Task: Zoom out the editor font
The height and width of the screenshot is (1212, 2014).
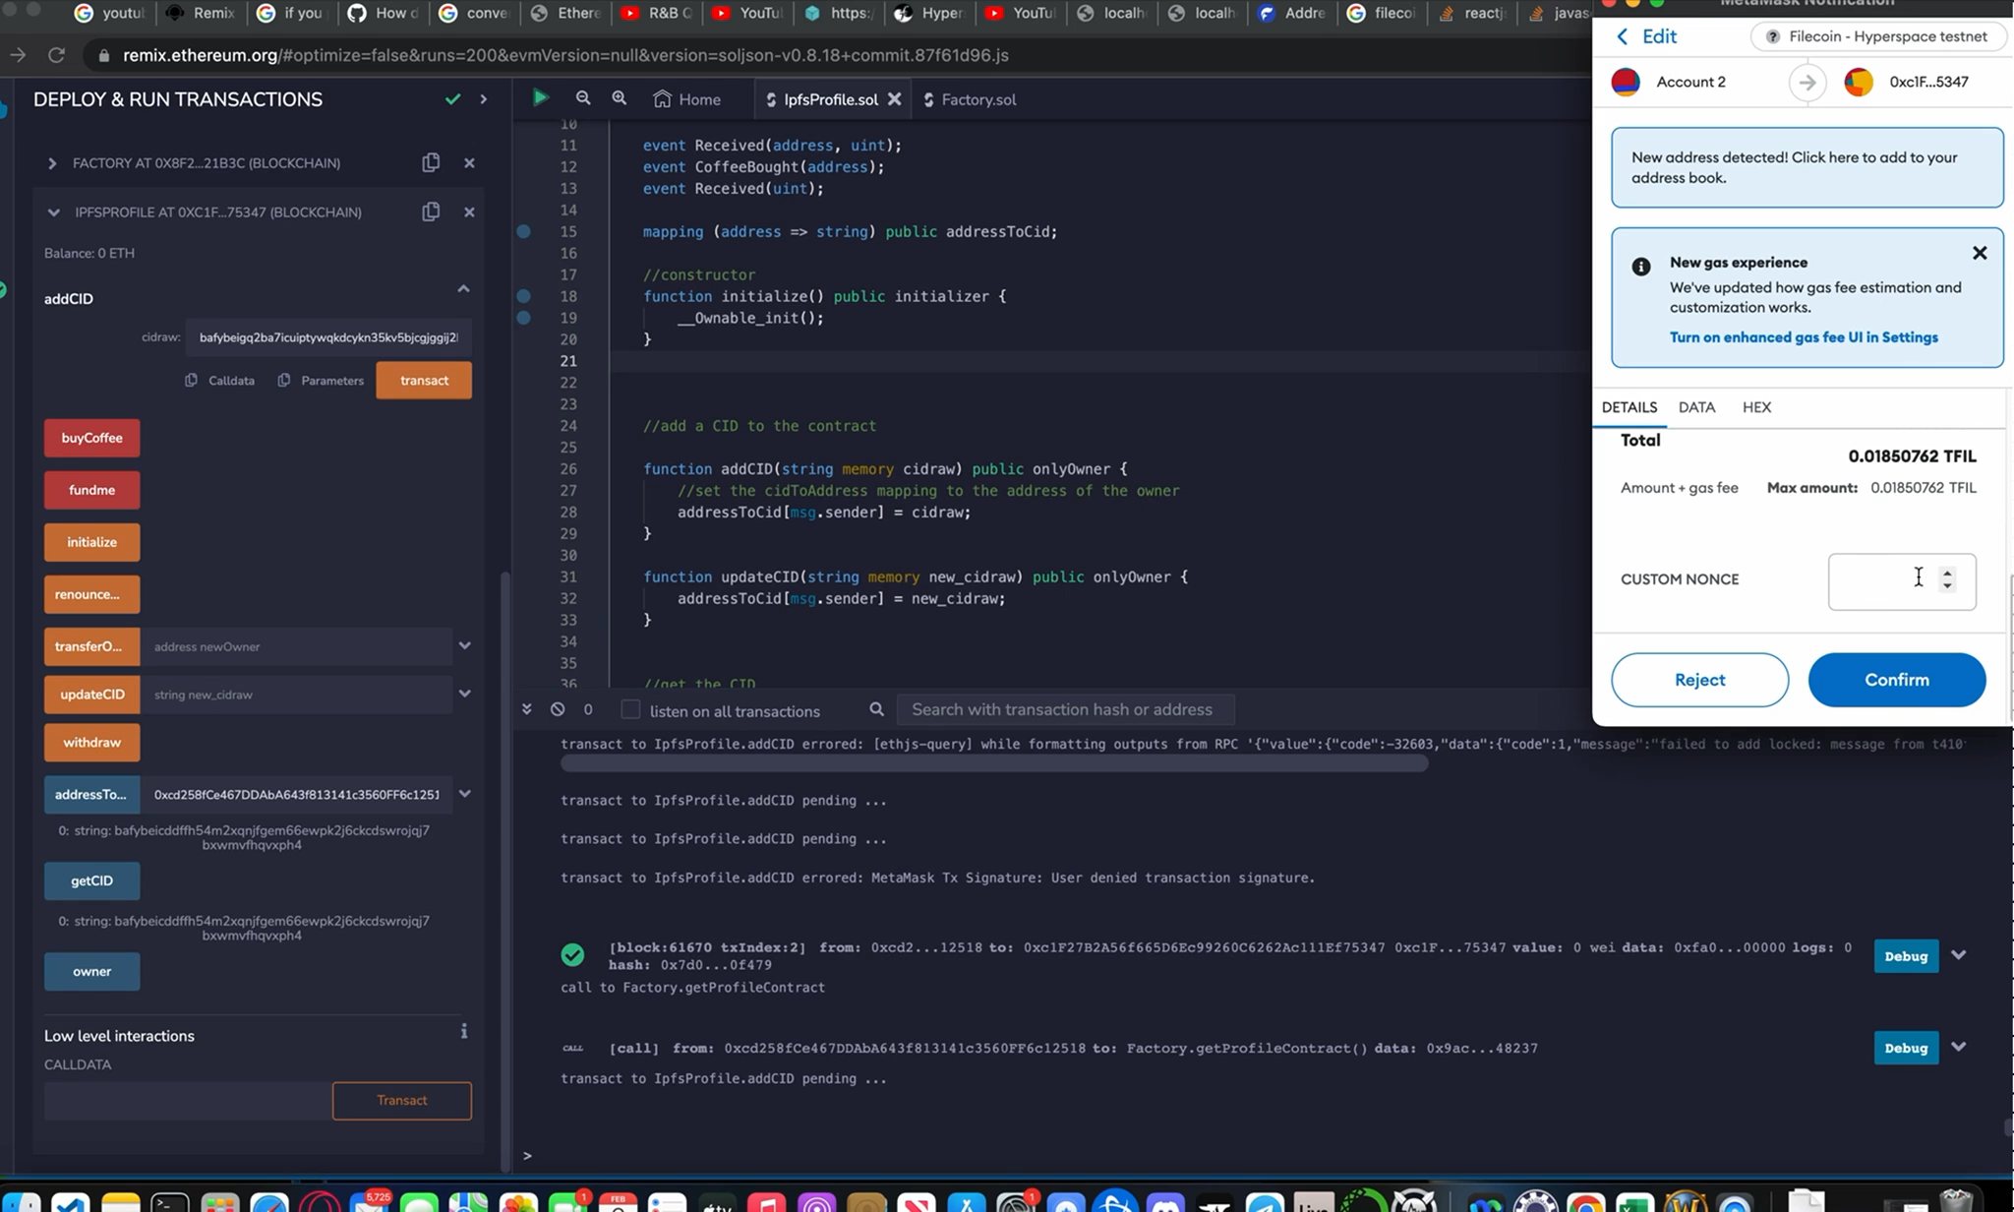Action: tap(583, 98)
